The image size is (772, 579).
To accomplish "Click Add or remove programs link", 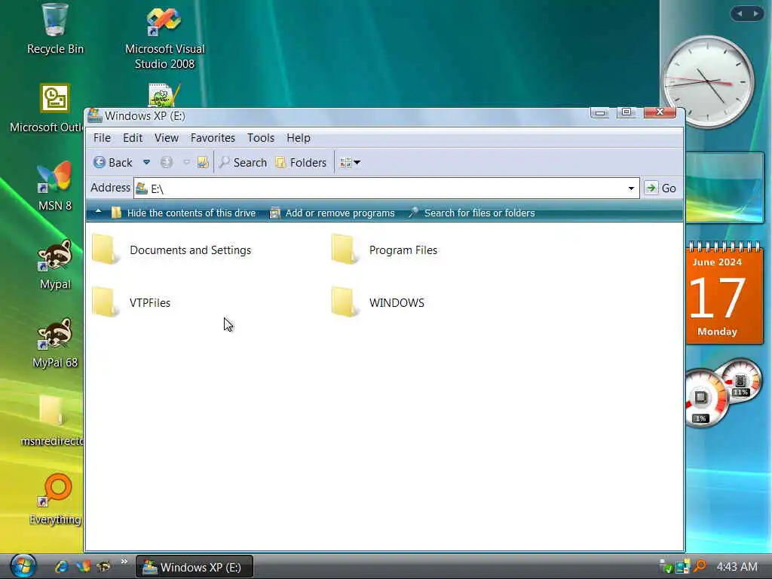I will [x=332, y=213].
